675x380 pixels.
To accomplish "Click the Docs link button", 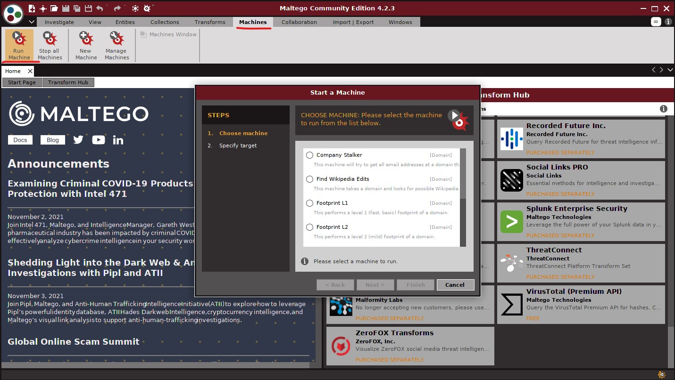I will 20,140.
